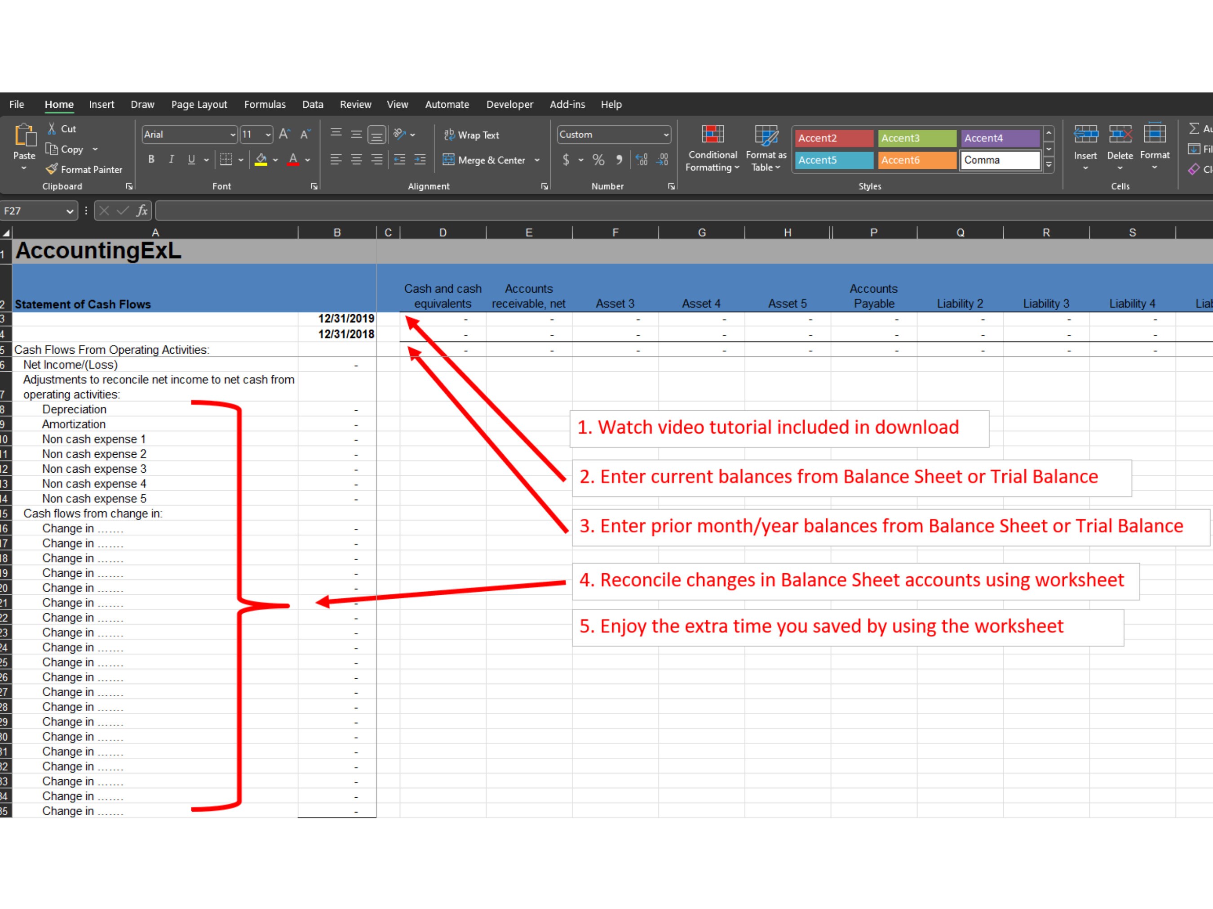Open the File tab
Image resolution: width=1213 pixels, height=909 pixels.
pyautogui.click(x=17, y=104)
